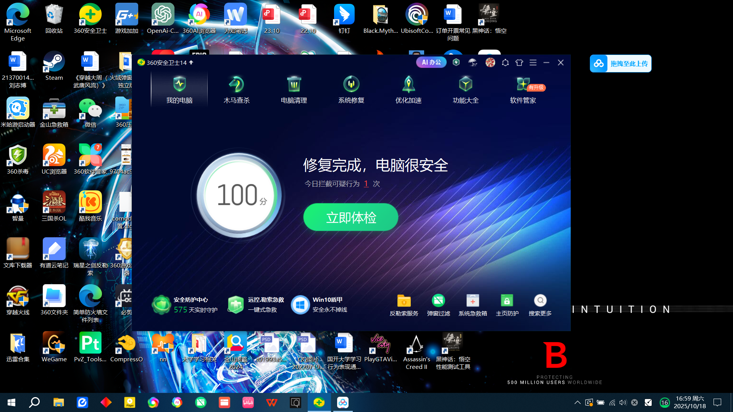This screenshot has height=412, width=733.
Task: Click the hexagon icon beside the avatar
Action: click(x=505, y=63)
